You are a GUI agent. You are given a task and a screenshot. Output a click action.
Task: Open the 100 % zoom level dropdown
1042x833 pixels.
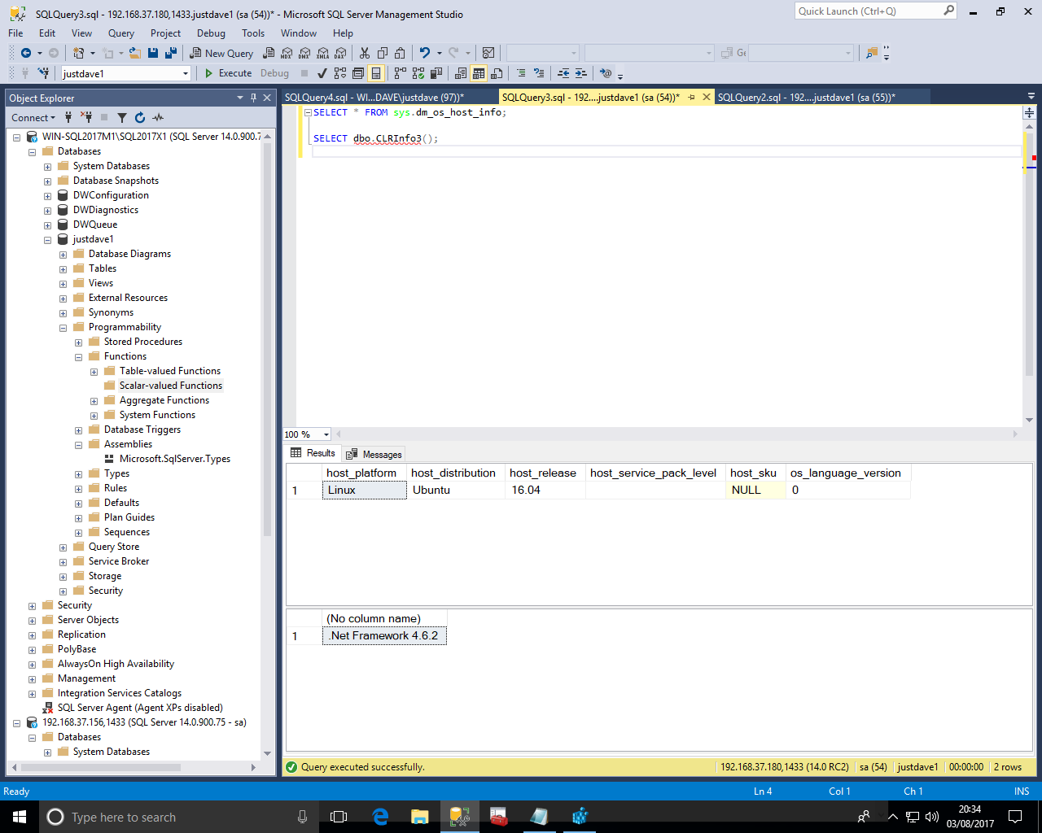coord(326,434)
